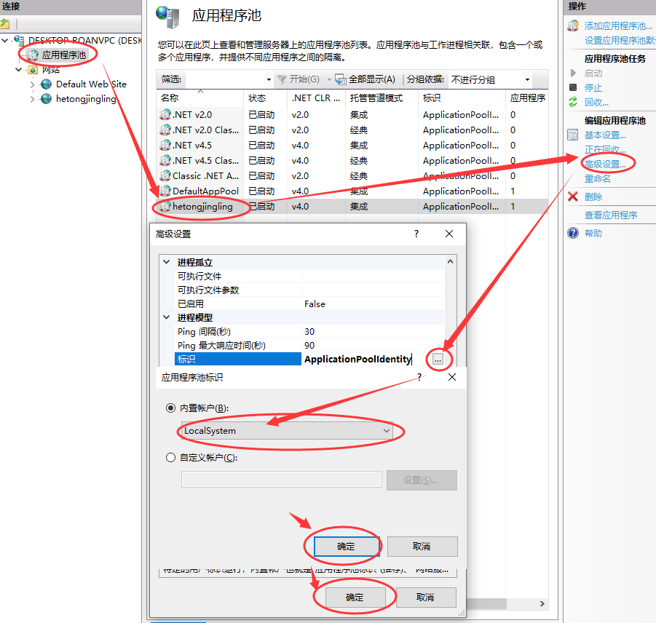The width and height of the screenshot is (656, 623).
Task: Click the server node icon in tree
Action: coord(19,40)
